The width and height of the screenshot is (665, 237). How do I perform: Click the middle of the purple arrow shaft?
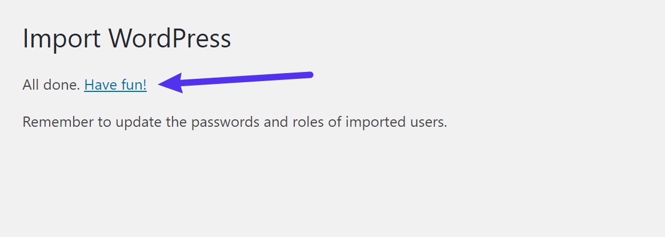click(246, 78)
